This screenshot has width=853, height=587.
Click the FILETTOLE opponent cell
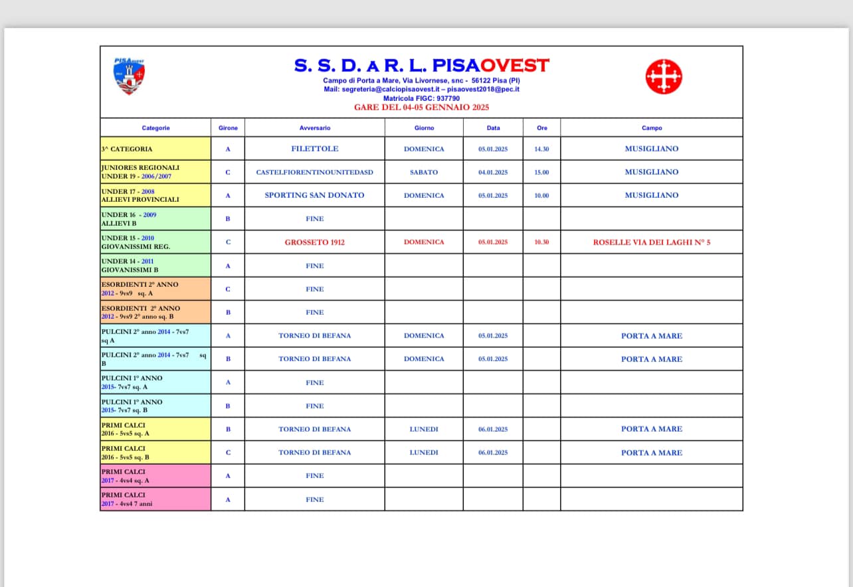(315, 149)
